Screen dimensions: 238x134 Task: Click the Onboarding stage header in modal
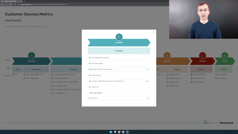coord(119,51)
